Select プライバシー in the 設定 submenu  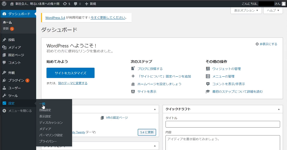48,141
